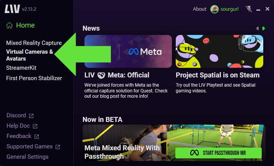Viewport: 274px width, 166px height.
Task: Open the Meta news thumbnail
Action: tap(128, 51)
